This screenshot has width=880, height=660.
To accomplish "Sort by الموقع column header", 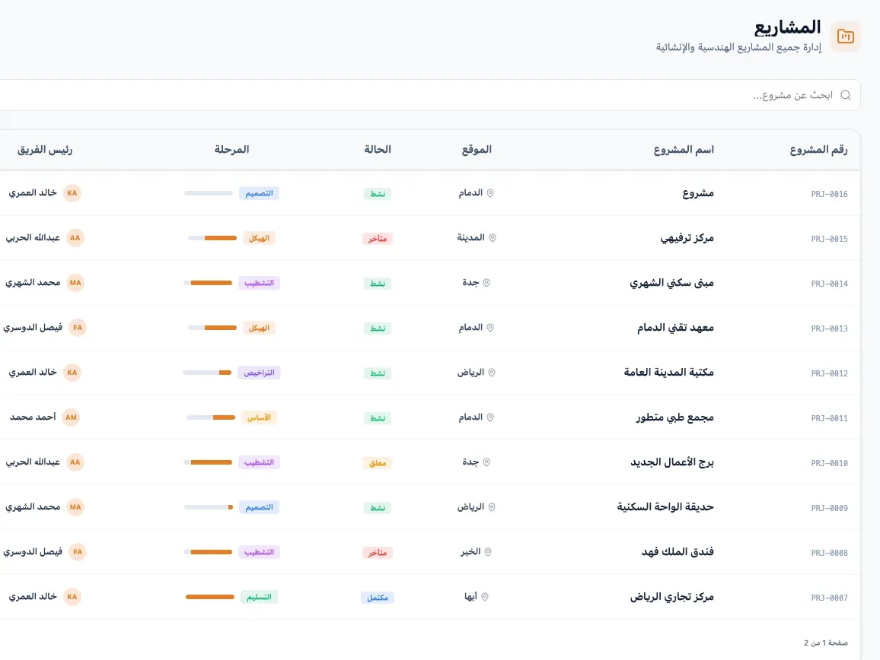I will click(x=477, y=150).
